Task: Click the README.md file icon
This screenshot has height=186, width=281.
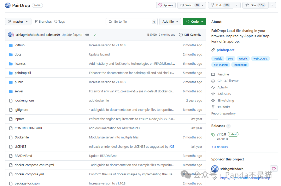Action: (x=11, y=156)
